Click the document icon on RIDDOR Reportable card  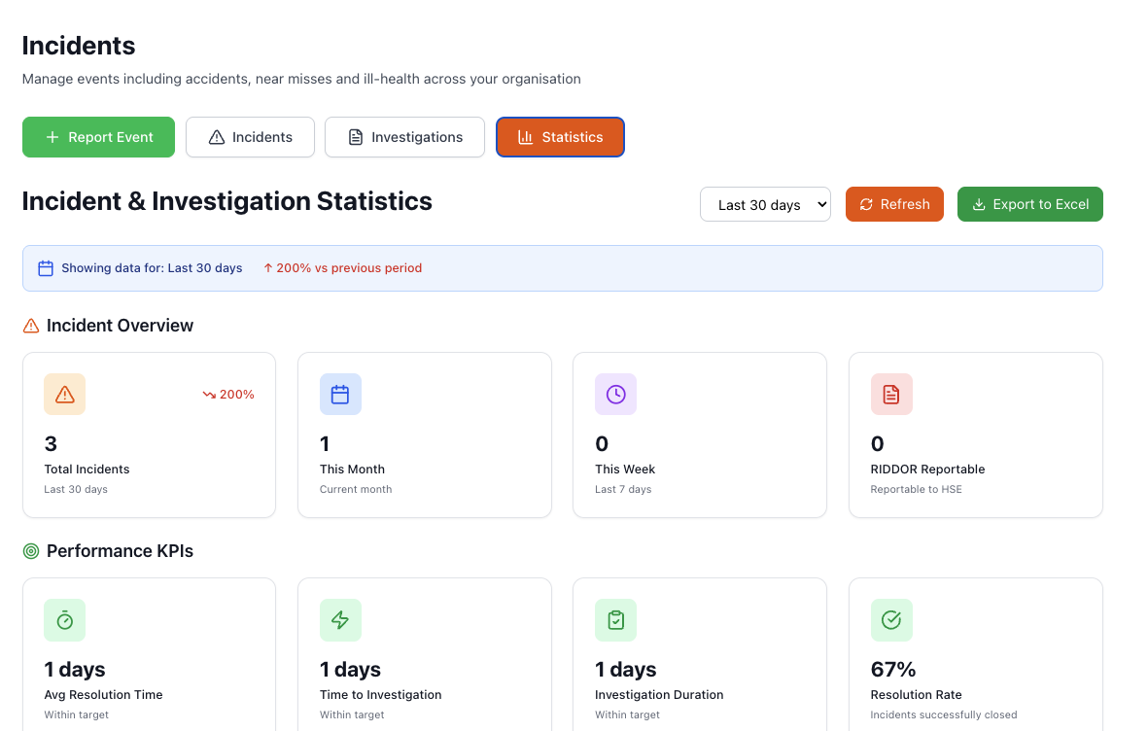coord(891,394)
